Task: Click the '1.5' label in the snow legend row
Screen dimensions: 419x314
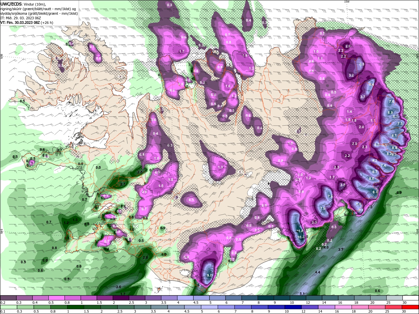Action: click(99, 303)
